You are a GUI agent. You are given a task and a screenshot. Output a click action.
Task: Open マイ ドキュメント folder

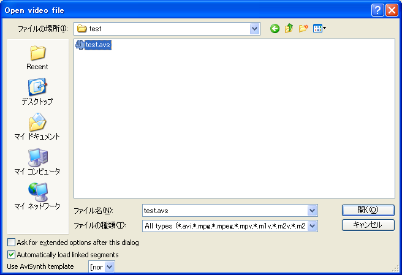point(37,127)
